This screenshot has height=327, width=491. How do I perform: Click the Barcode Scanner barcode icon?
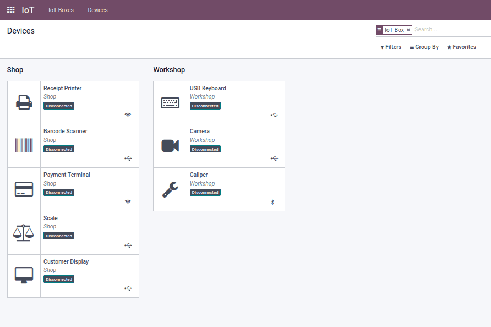[24, 145]
